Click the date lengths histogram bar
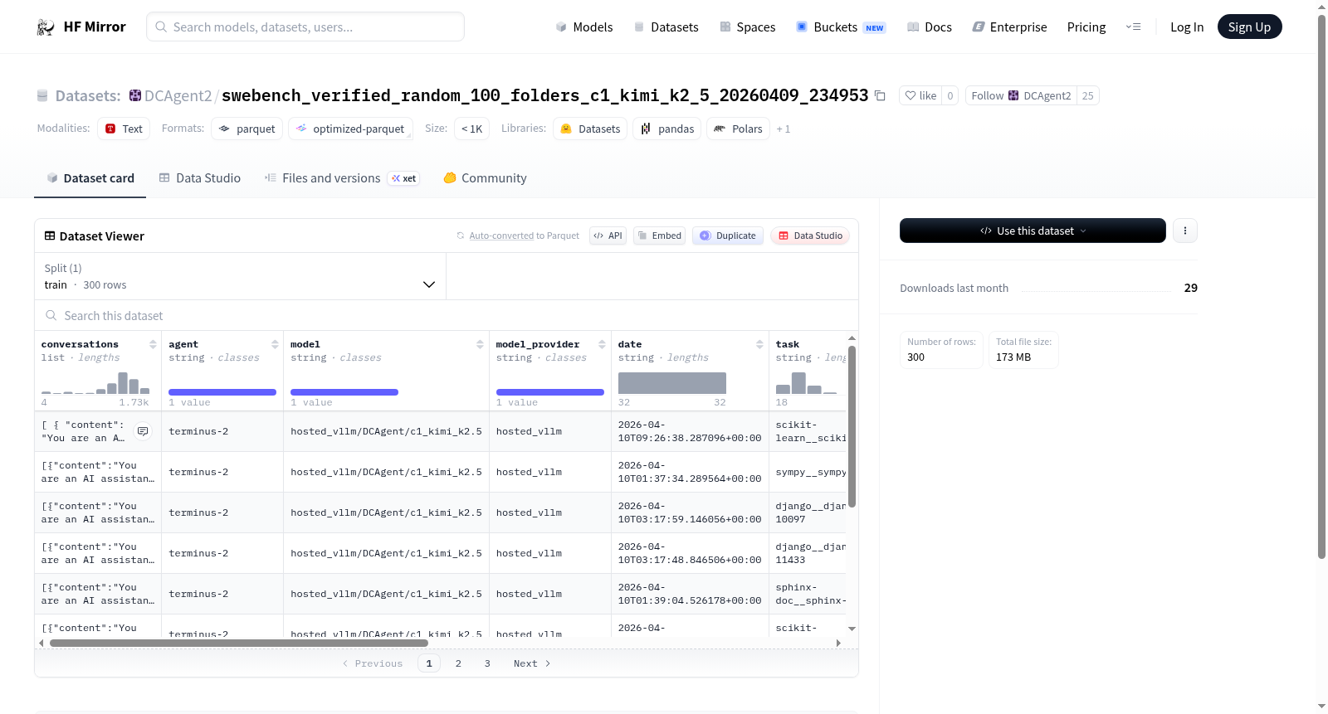The image size is (1328, 714). pos(672,383)
